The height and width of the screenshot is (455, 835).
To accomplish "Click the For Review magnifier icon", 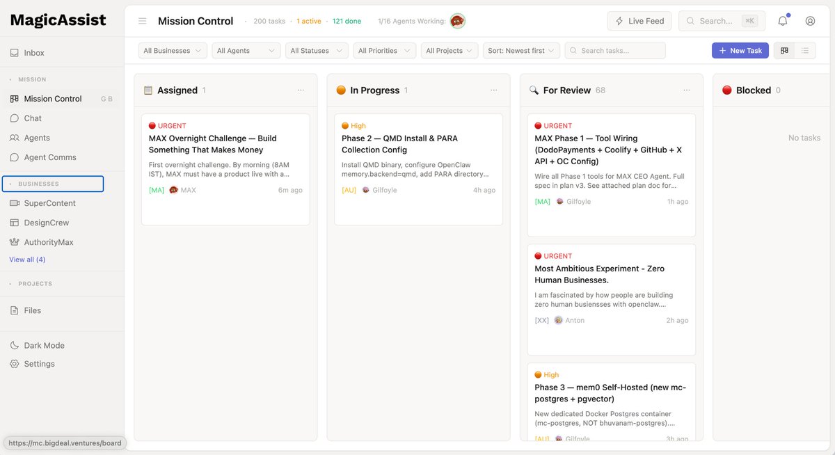I will [x=534, y=90].
